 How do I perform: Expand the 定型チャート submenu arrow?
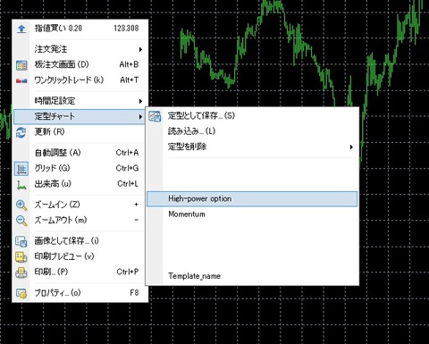(x=140, y=116)
